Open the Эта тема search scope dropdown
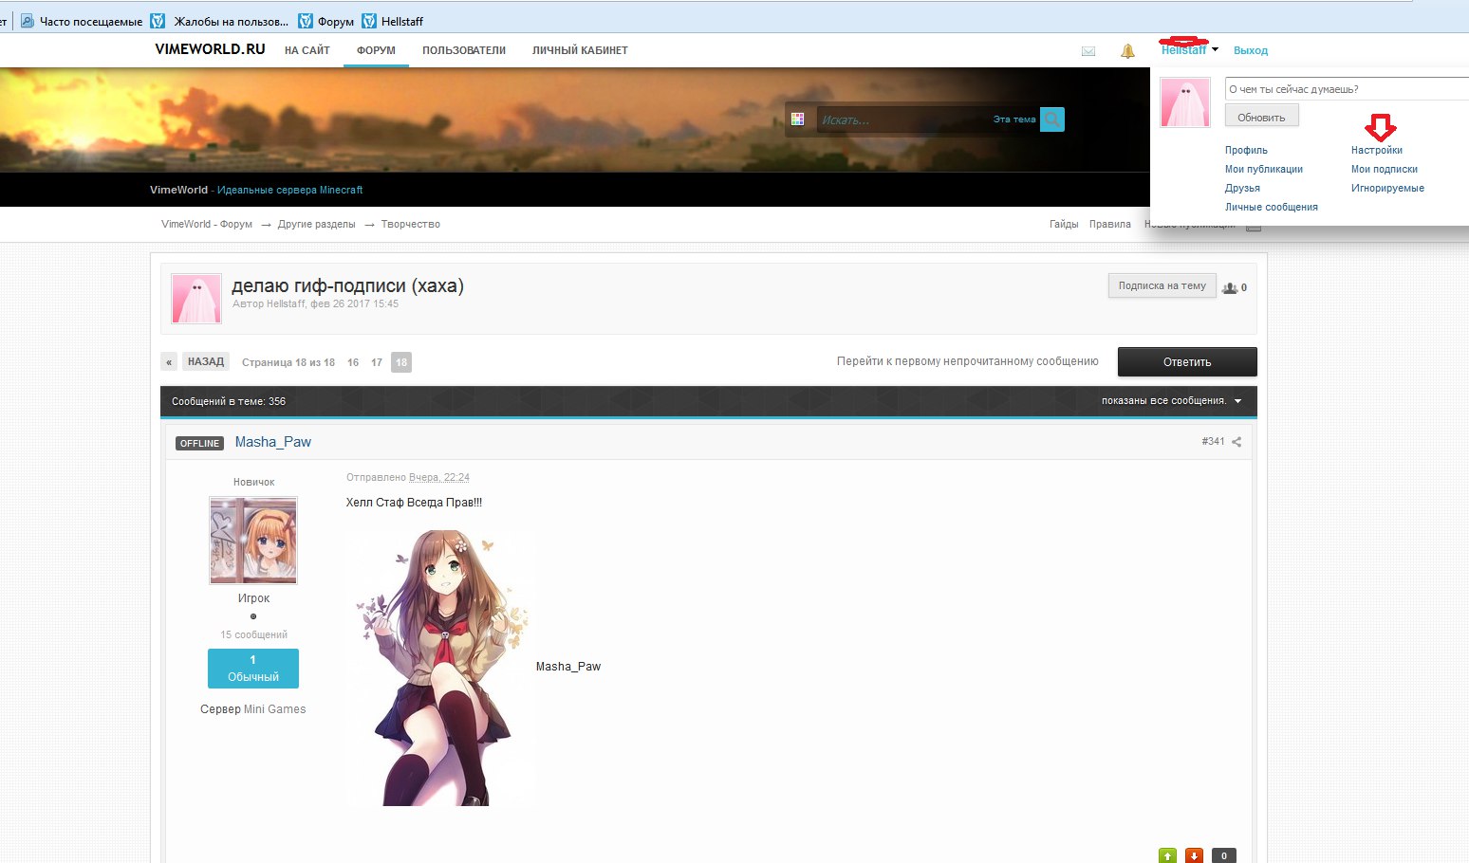The width and height of the screenshot is (1469, 863). click(x=1014, y=119)
